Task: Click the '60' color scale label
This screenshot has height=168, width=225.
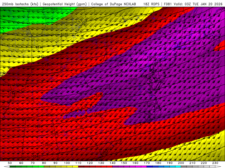Action: tap(21, 163)
